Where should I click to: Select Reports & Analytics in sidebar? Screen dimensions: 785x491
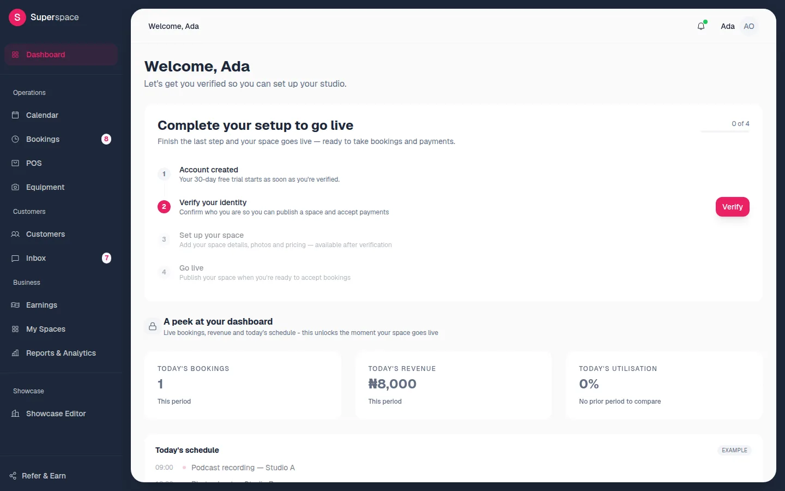pos(61,353)
